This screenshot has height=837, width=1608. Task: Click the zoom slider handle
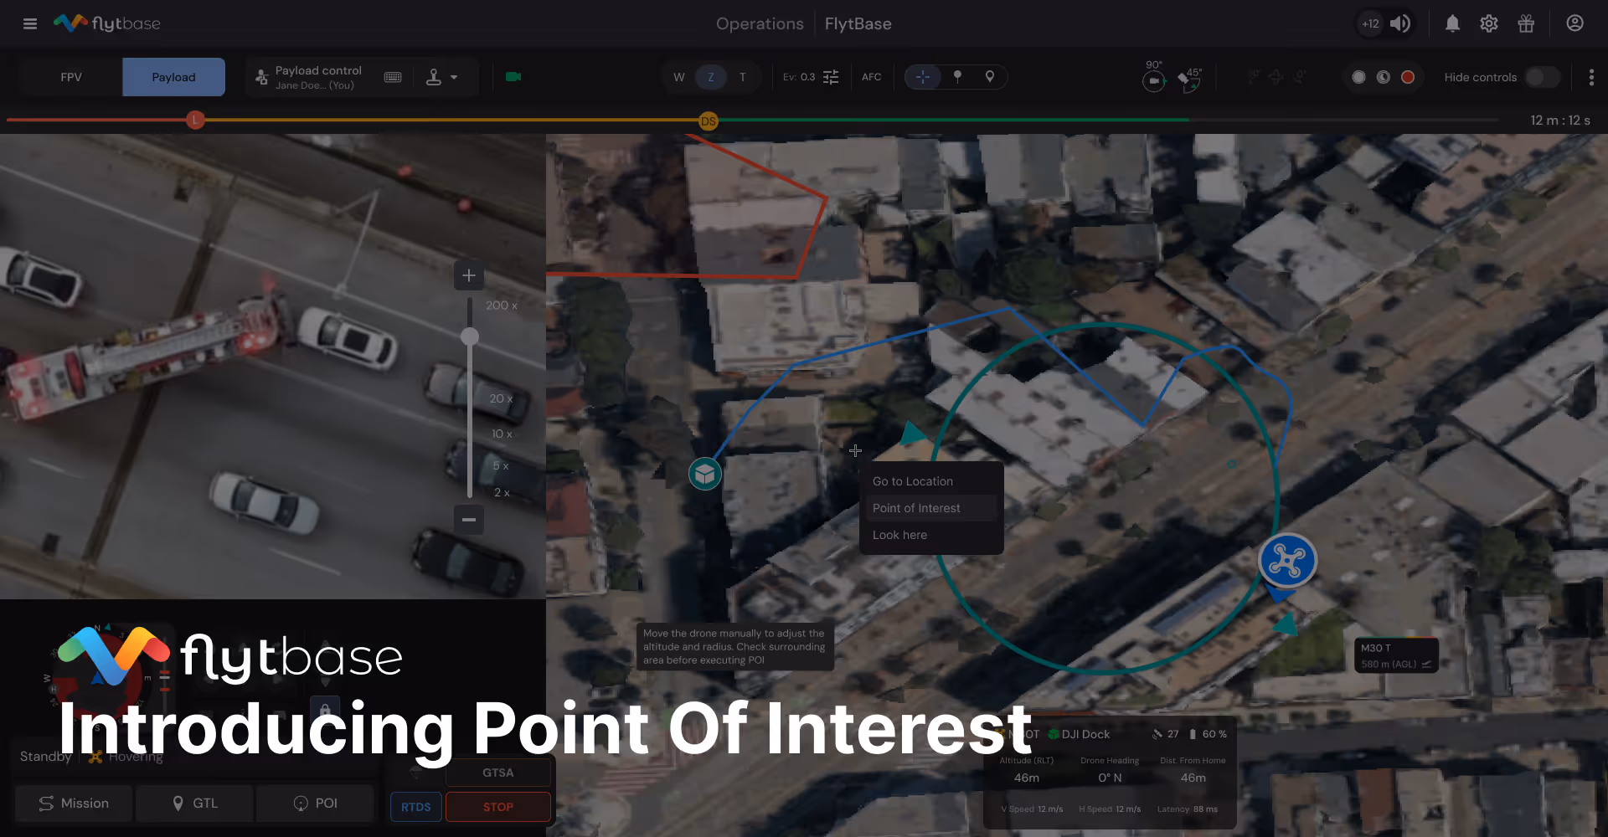pyautogui.click(x=470, y=336)
